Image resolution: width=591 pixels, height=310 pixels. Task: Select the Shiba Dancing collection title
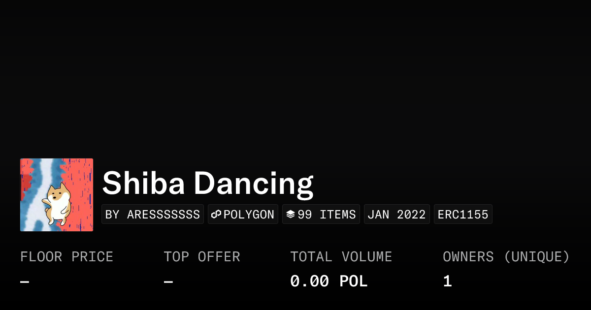(x=207, y=183)
